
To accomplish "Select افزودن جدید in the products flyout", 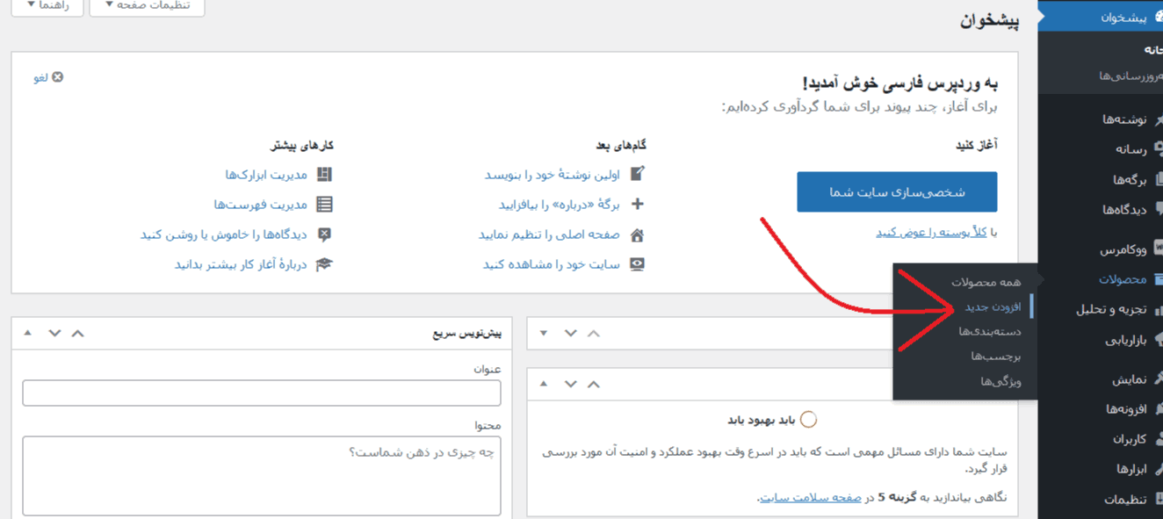I will tap(993, 306).
